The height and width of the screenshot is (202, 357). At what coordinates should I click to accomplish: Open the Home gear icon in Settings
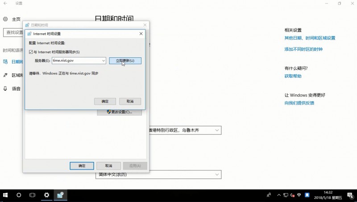(5, 19)
